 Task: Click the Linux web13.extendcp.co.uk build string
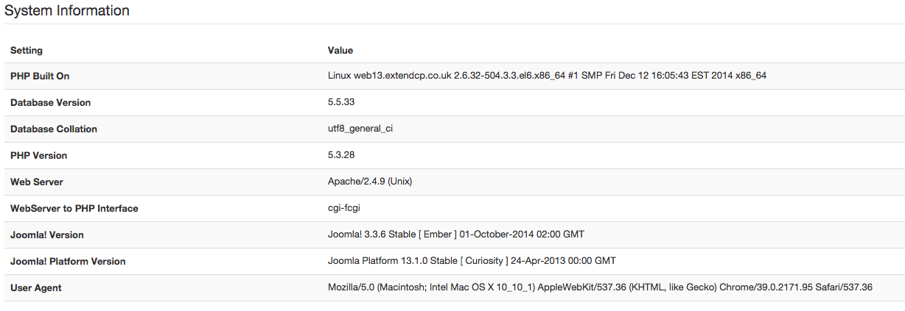tap(547, 76)
